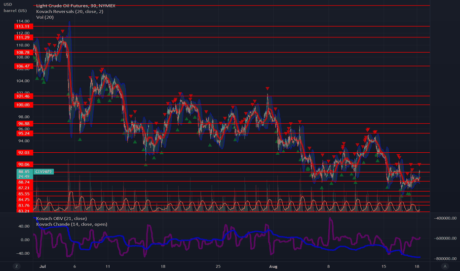This screenshot has height=271, width=460.
Task: Click the Z timezone button on time axis
Action: click(16, 266)
